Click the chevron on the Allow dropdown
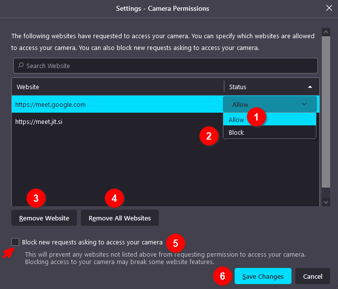 tap(304, 104)
